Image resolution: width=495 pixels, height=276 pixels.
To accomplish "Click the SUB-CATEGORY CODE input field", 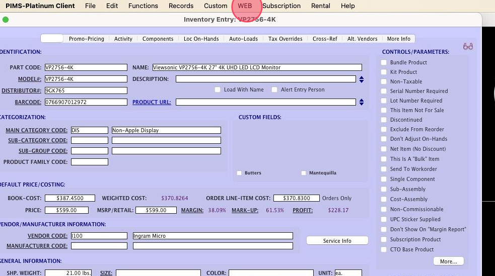I will coord(90,140).
